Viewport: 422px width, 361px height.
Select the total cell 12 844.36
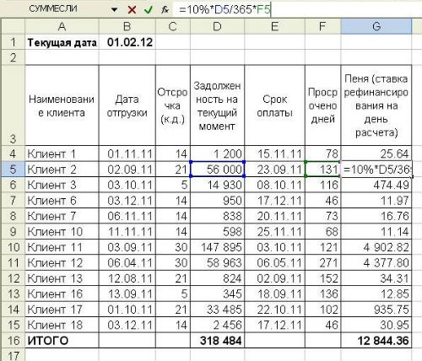[376, 341]
